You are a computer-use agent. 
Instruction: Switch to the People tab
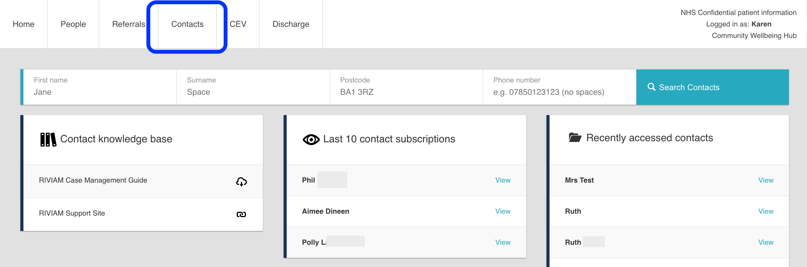[x=73, y=24]
